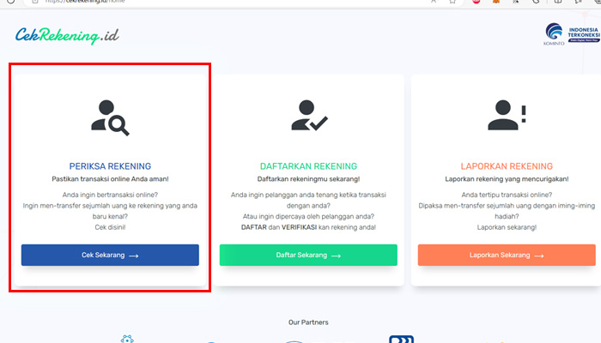Click the green Daftar Sekarang button
The image size is (601, 343).
tap(308, 255)
